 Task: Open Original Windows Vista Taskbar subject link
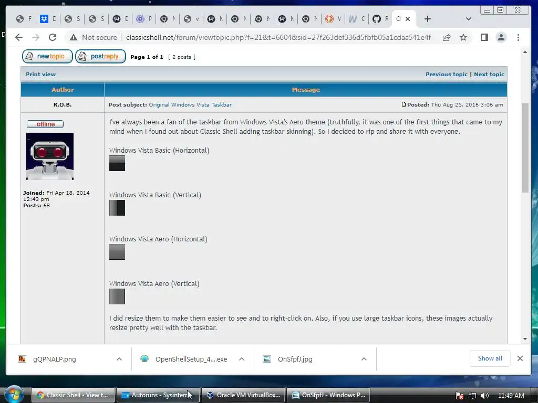(190, 104)
